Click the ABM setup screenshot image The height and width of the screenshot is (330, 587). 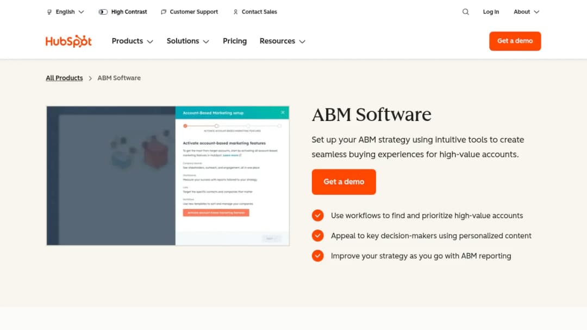[x=168, y=176]
